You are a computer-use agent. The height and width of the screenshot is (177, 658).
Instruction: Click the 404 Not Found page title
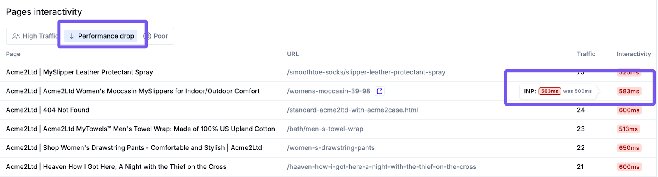(x=48, y=110)
